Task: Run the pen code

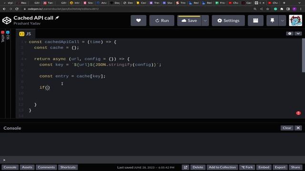Action: point(162,20)
